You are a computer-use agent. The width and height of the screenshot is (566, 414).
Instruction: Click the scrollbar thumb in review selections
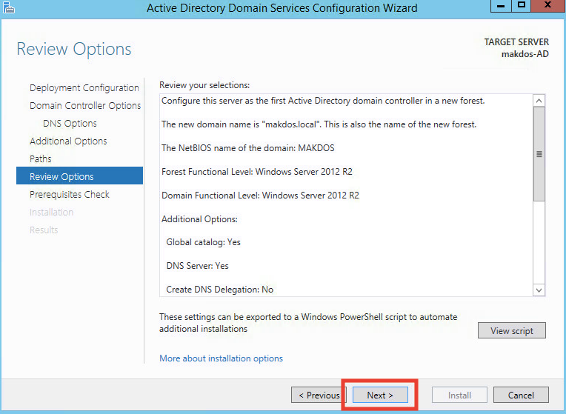pyautogui.click(x=539, y=154)
